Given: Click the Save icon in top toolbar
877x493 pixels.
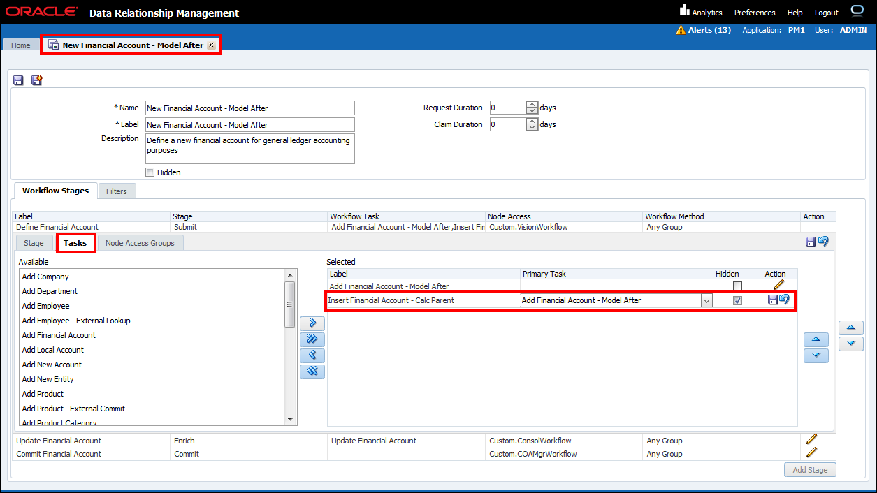Looking at the screenshot, I should (x=19, y=80).
